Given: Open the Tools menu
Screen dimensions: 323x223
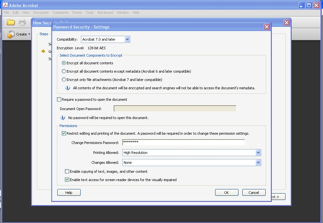Looking at the screenshot, I should 90,12.
